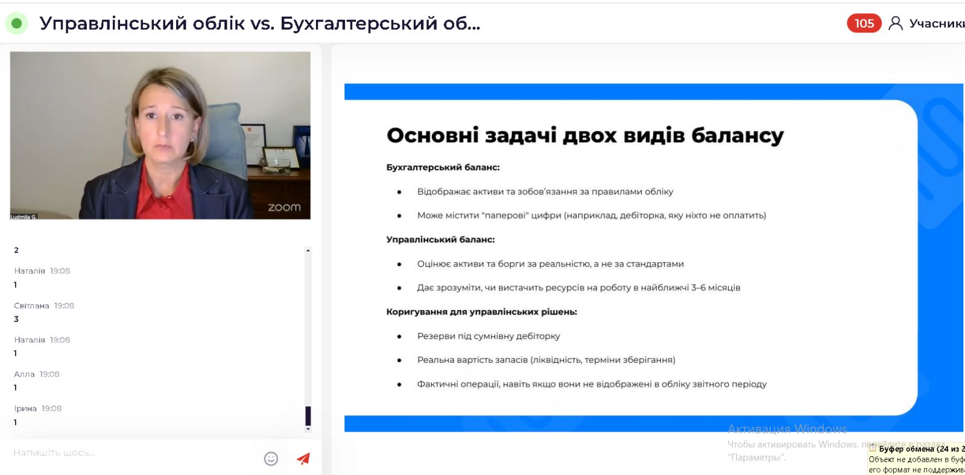Click the Буфер обмена notification popup

click(x=917, y=459)
